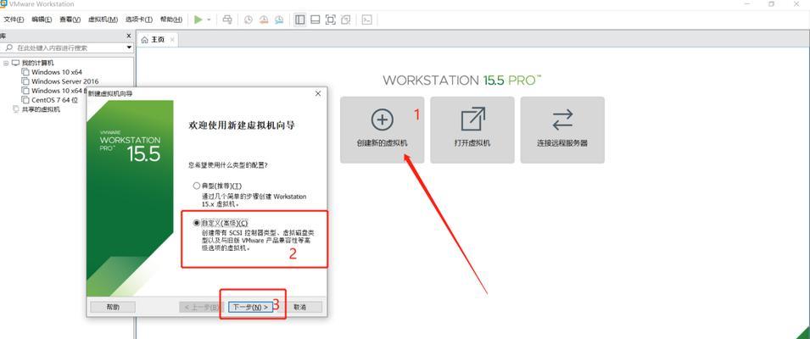
Task: Close the 主页 tab
Action: tap(172, 40)
